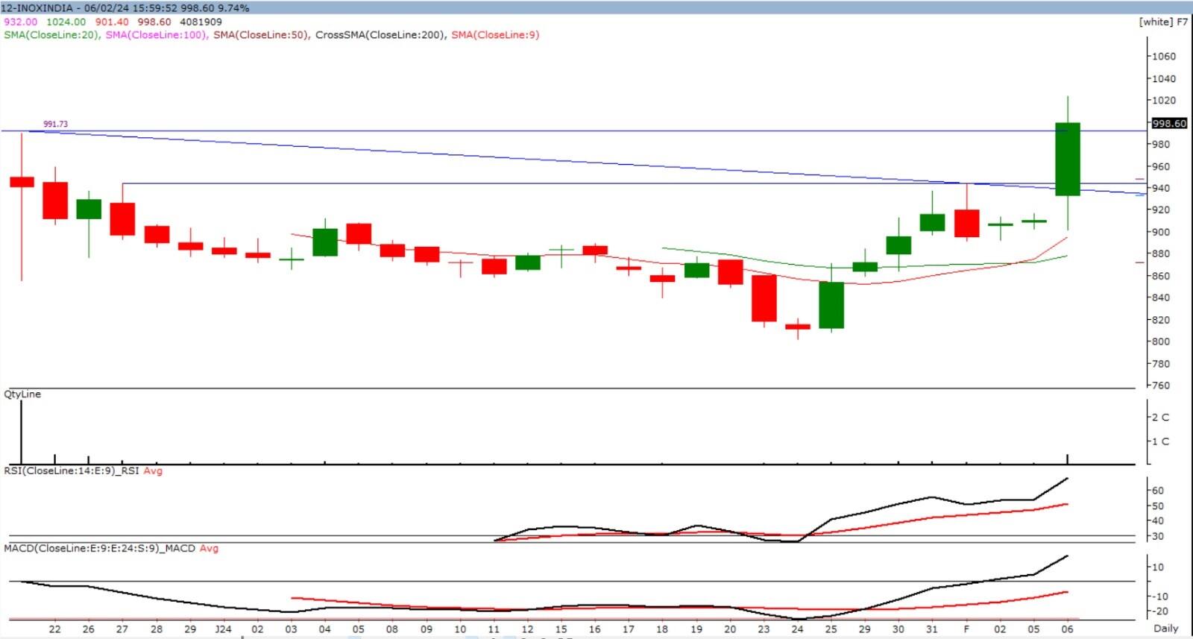
Task: Click the F month marker on time axis
Action: tap(966, 629)
